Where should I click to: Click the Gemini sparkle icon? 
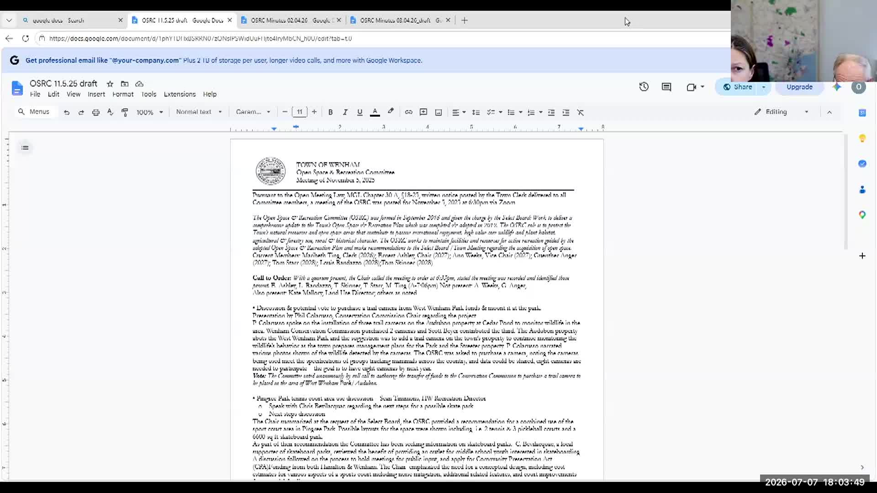837,87
